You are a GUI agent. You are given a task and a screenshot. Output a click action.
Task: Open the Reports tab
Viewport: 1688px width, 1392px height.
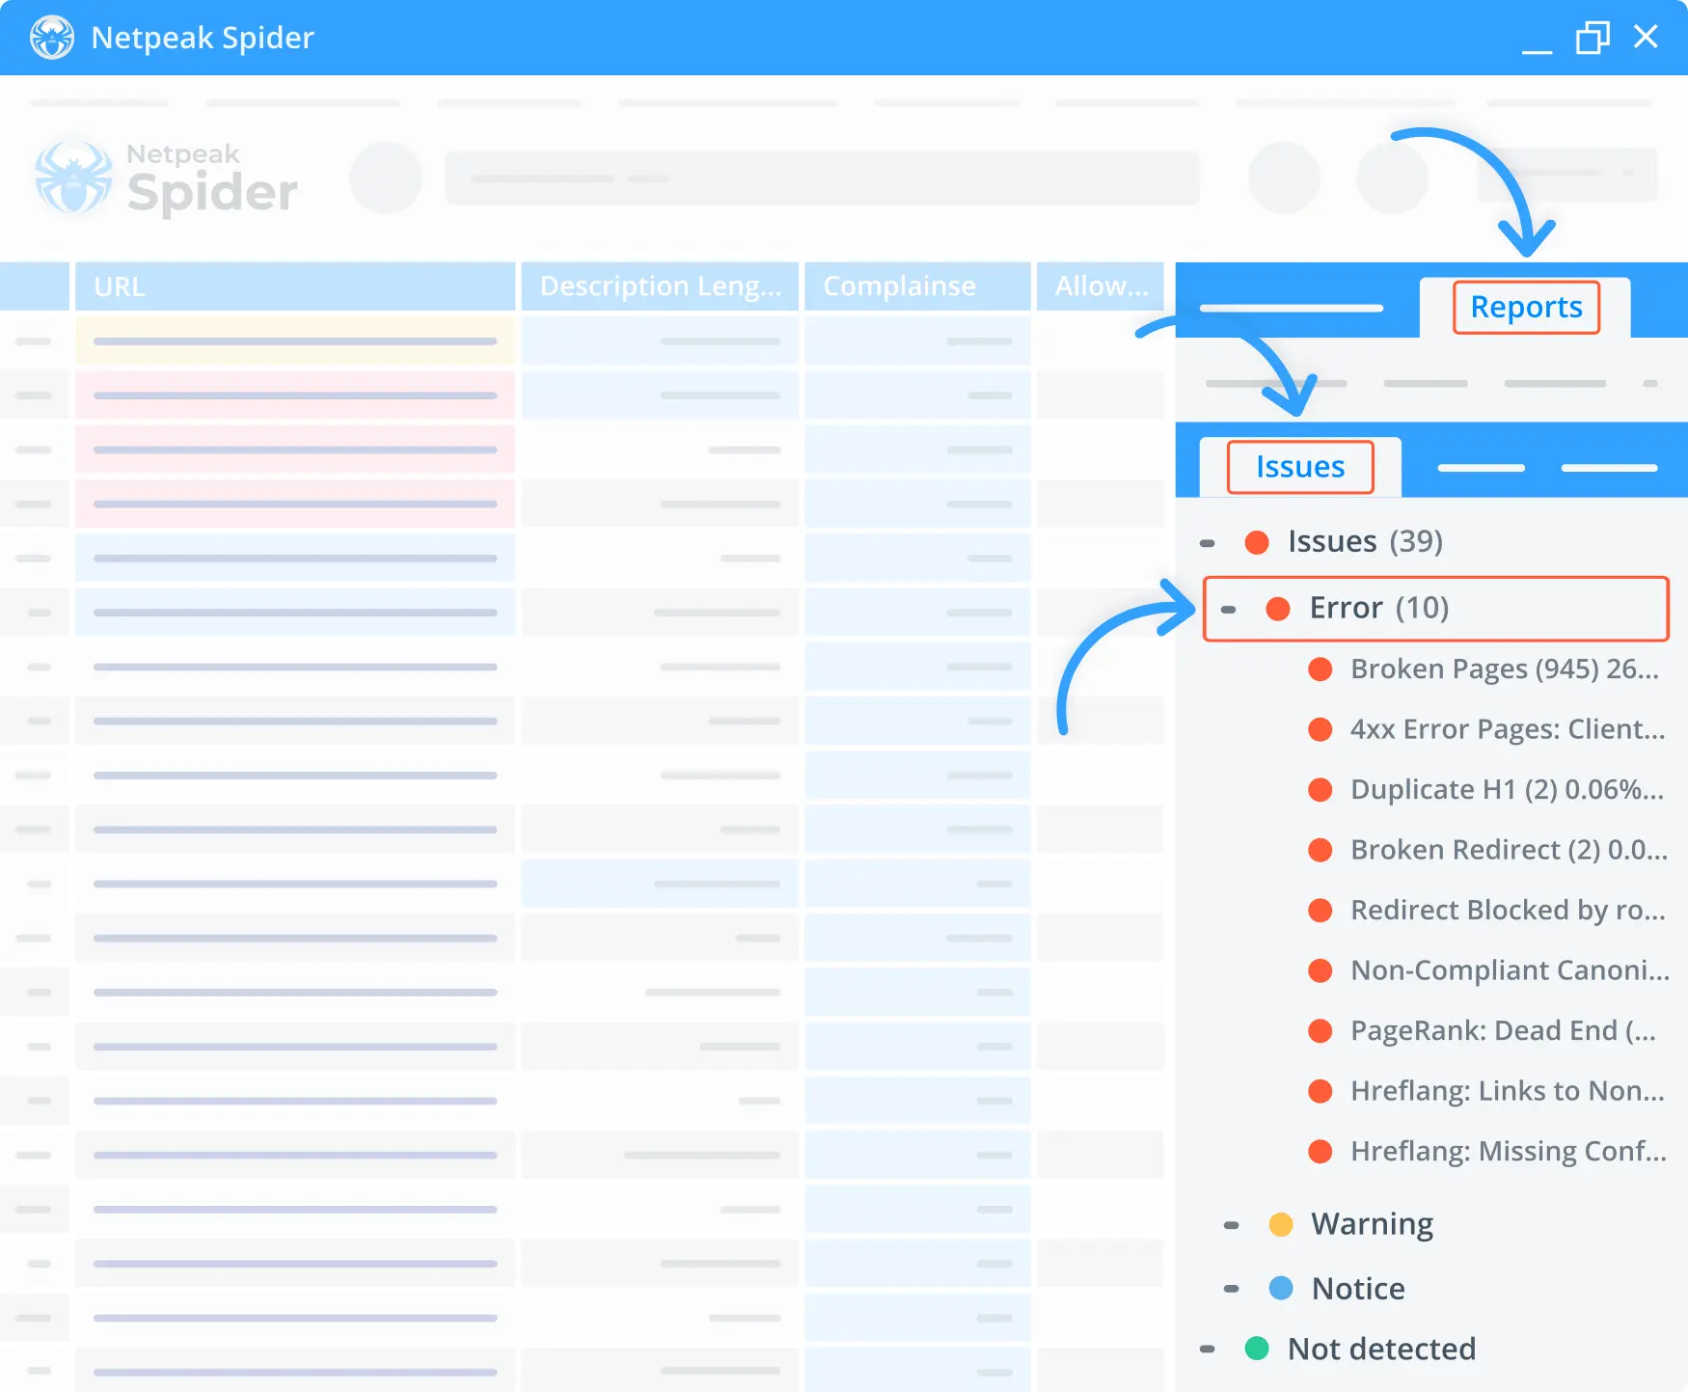click(x=1526, y=307)
